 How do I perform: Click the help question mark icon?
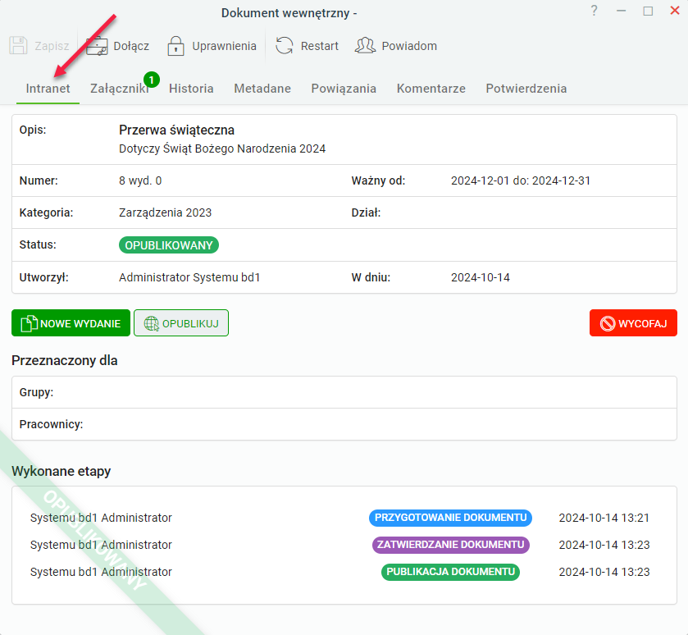[594, 11]
